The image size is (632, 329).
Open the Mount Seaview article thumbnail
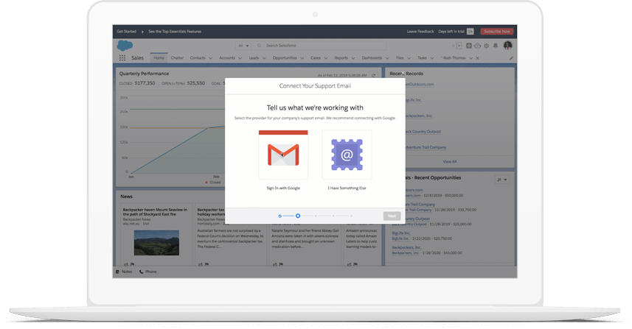click(x=156, y=243)
